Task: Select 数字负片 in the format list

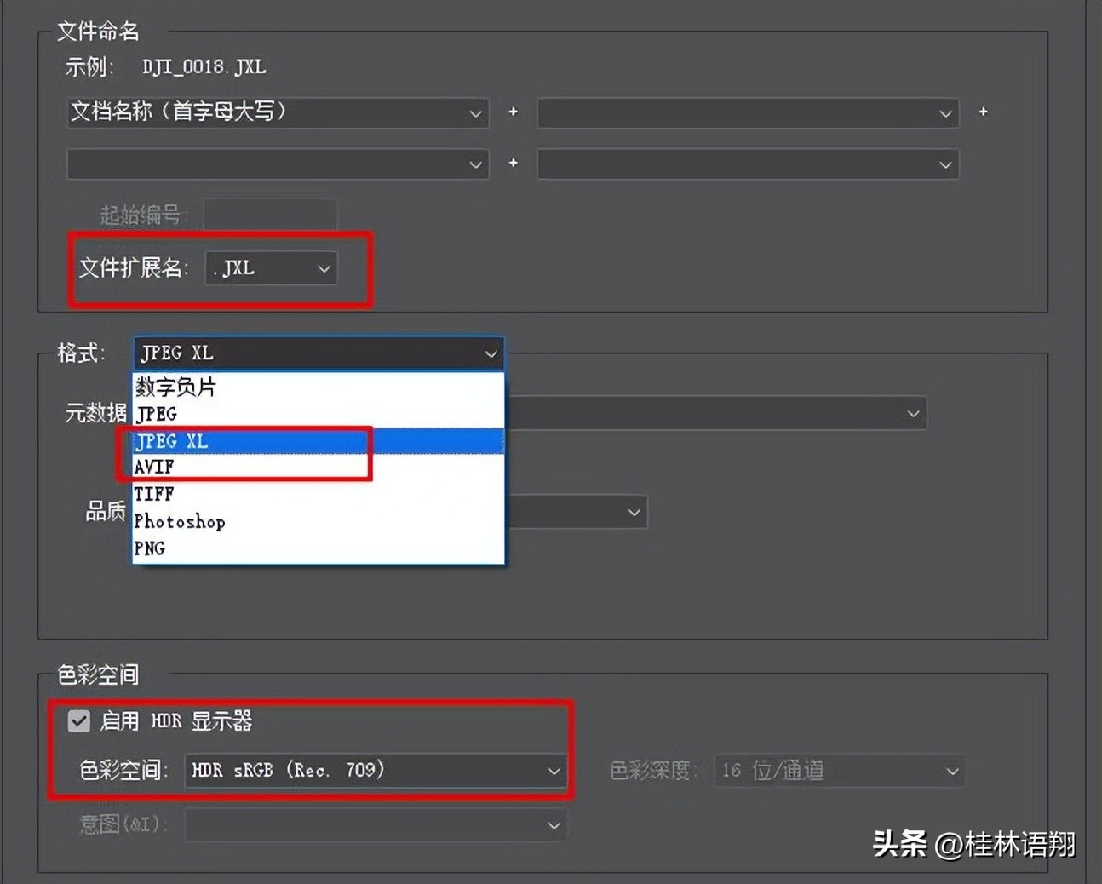Action: pyautogui.click(x=319, y=387)
